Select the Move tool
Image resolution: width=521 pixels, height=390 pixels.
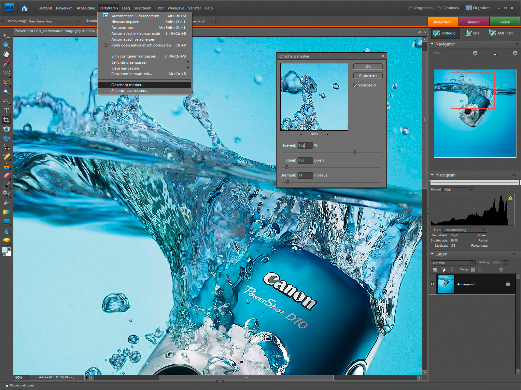pos(6,36)
